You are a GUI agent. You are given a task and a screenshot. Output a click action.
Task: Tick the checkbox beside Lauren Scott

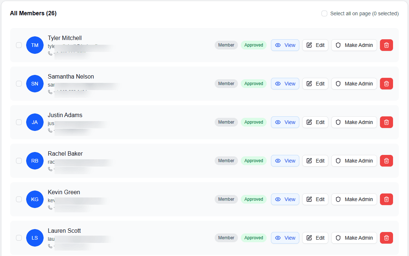pyautogui.click(x=19, y=238)
